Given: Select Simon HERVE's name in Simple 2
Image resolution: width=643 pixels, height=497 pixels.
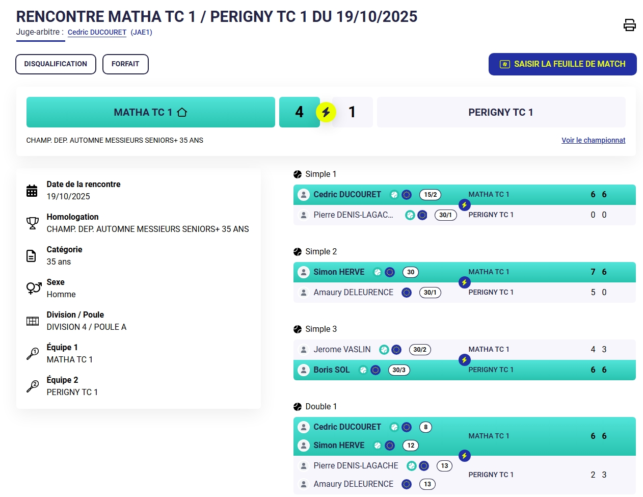Looking at the screenshot, I should click(x=339, y=272).
